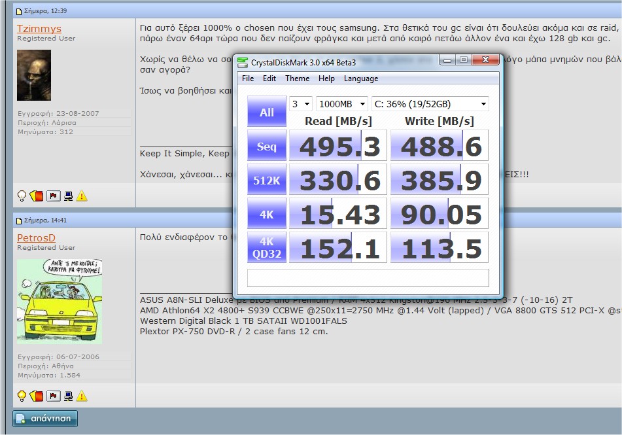Expand the test runs count dropdown showing 3
This screenshot has width=622, height=435.
pos(301,104)
